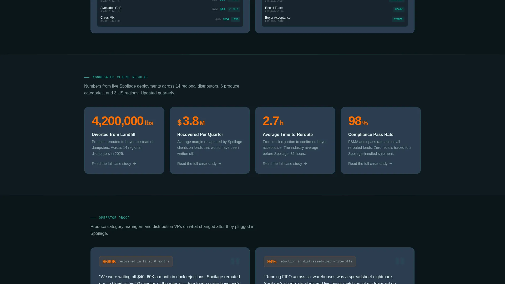The image size is (505, 284).
Task: Click the Recovered Per Quarter heading
Action: [200, 134]
